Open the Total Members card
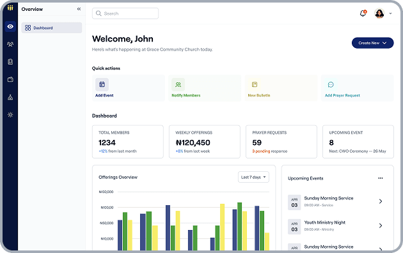The image size is (403, 253). (x=128, y=142)
